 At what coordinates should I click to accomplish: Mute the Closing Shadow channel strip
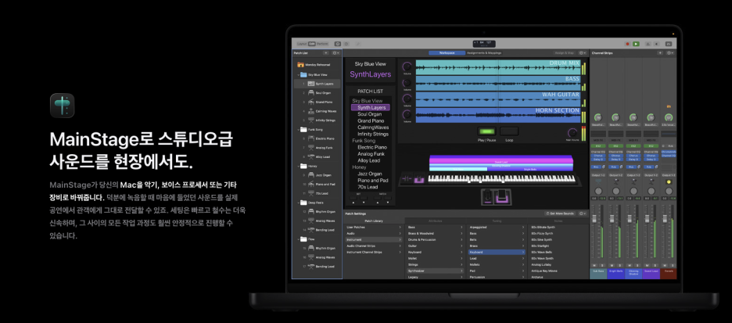click(x=630, y=265)
